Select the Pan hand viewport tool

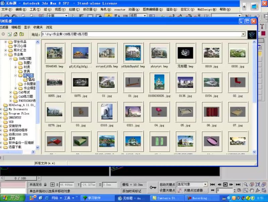click(252, 191)
